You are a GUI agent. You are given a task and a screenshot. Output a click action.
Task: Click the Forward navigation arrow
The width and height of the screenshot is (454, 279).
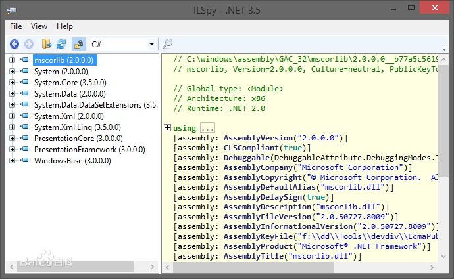29,44
